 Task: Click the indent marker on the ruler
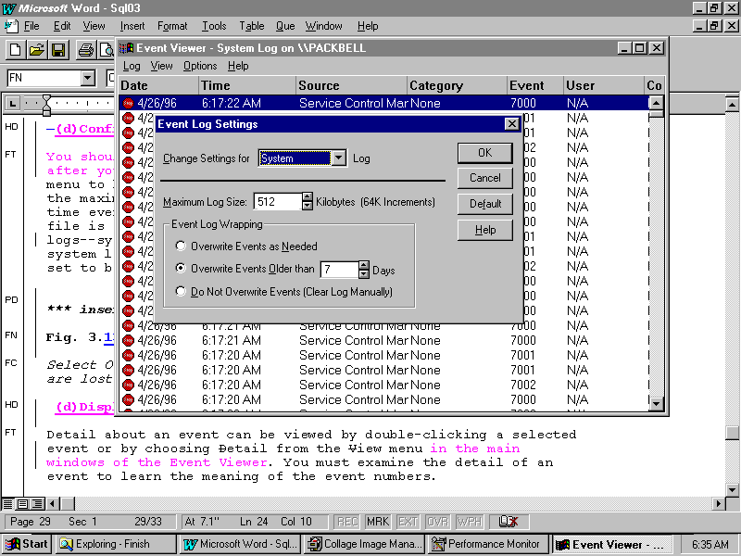coord(46,104)
